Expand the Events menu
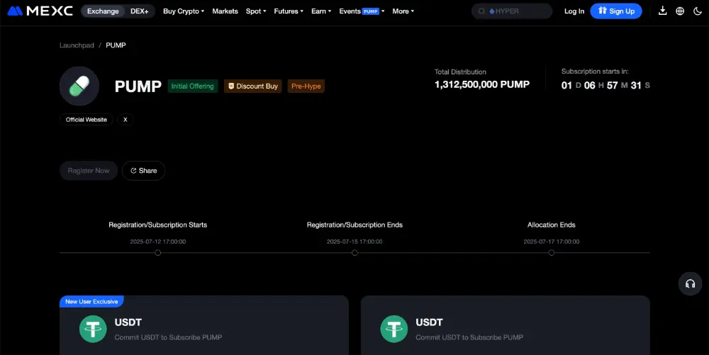This screenshot has width=709, height=355. [x=362, y=11]
